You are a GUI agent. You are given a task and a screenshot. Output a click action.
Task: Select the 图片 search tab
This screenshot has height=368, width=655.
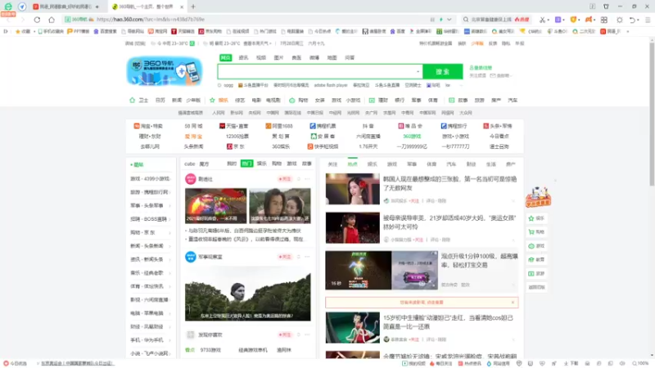(278, 57)
